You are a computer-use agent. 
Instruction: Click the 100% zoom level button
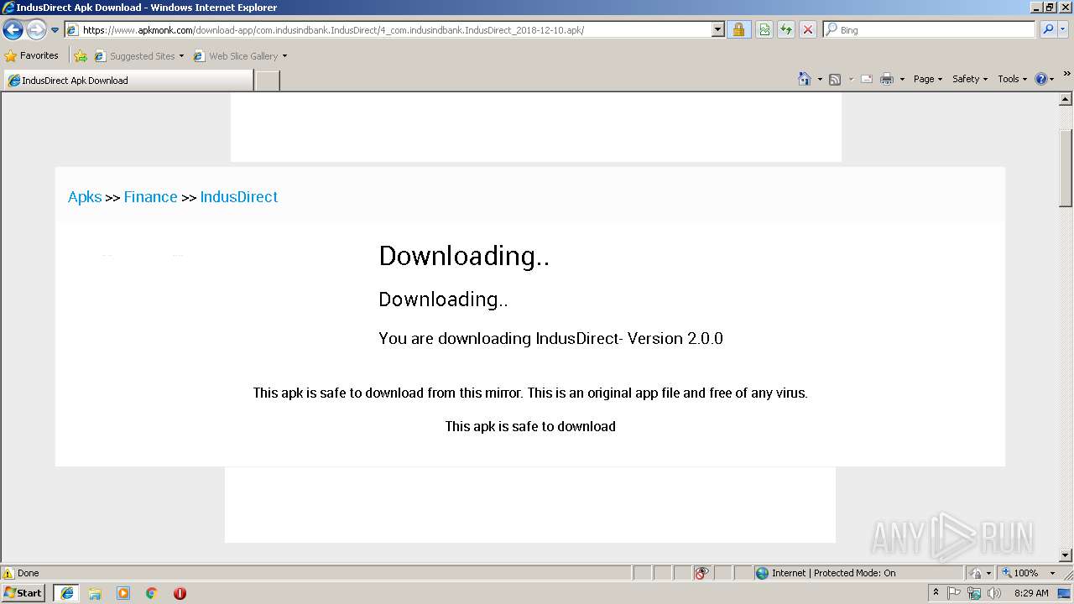pyautogui.click(x=1019, y=573)
